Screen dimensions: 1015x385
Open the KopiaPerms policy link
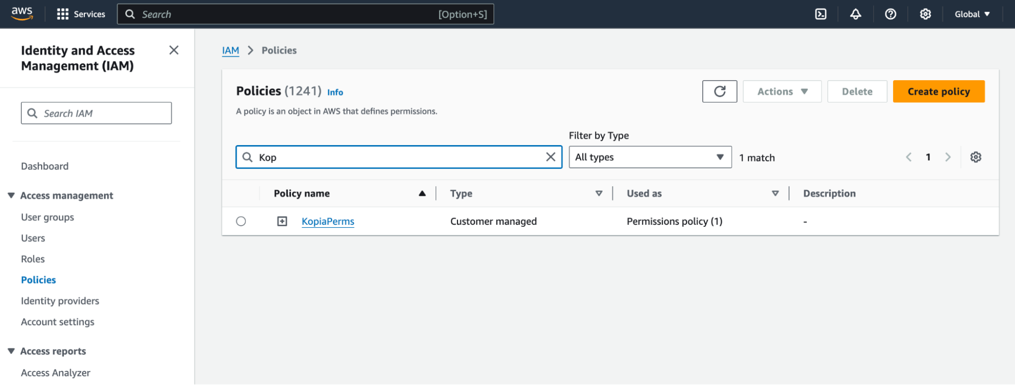coord(328,222)
